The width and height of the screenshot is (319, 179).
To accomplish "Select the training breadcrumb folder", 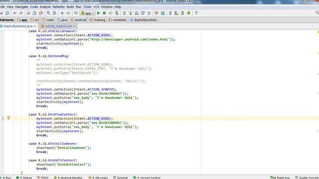I will point(98,20).
